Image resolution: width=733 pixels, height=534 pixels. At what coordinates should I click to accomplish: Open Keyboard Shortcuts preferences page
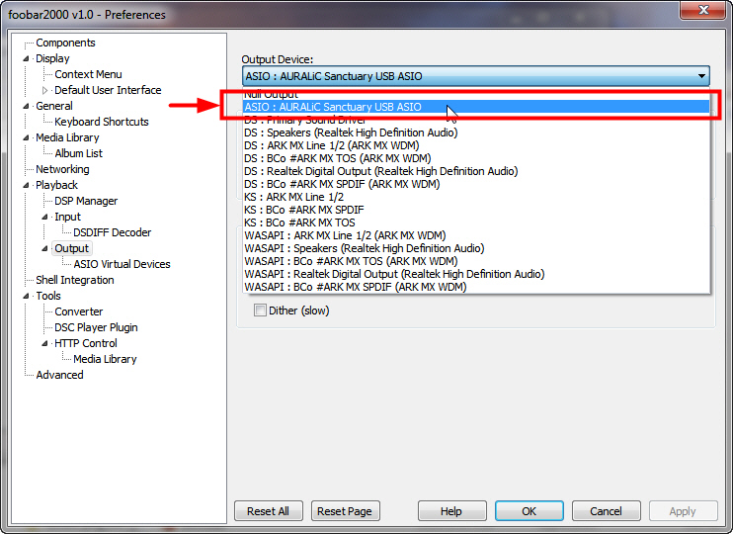pos(102,122)
